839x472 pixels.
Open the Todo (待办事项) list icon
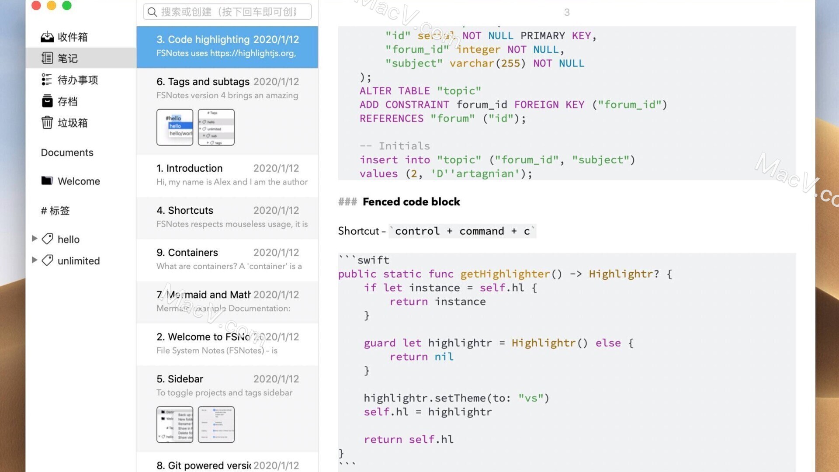(x=47, y=80)
